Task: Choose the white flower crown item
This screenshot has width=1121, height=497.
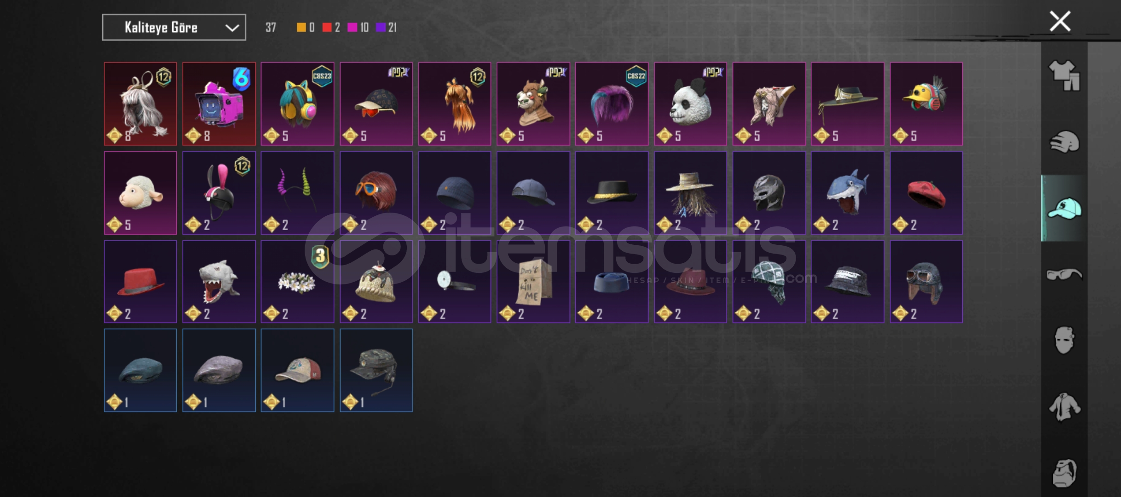Action: (x=297, y=282)
